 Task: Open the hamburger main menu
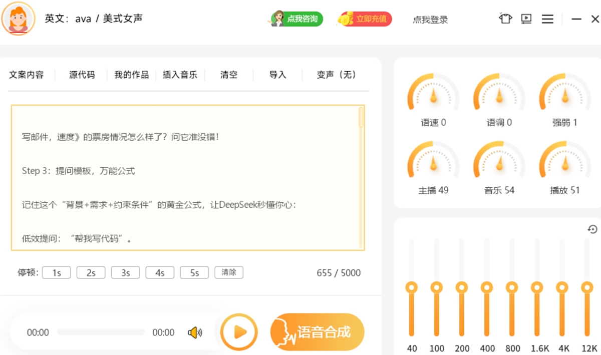547,19
